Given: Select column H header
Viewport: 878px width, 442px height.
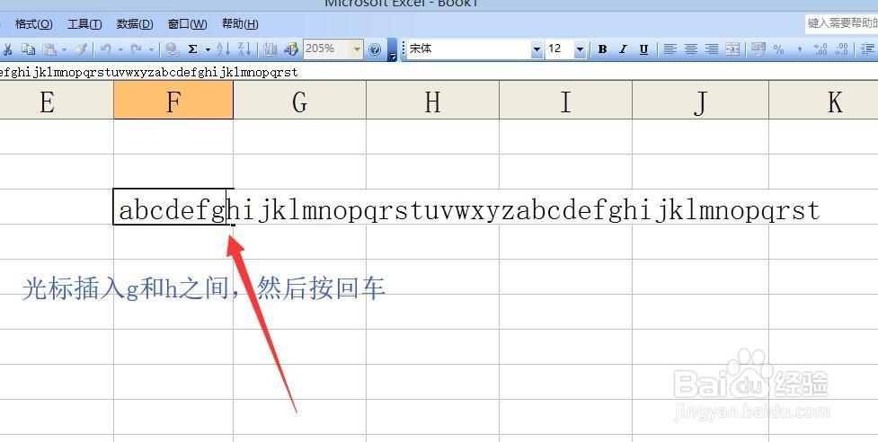Looking at the screenshot, I should 432,100.
